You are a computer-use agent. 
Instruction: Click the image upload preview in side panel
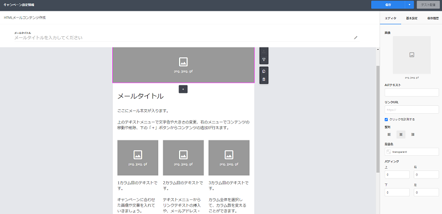pyautogui.click(x=411, y=55)
